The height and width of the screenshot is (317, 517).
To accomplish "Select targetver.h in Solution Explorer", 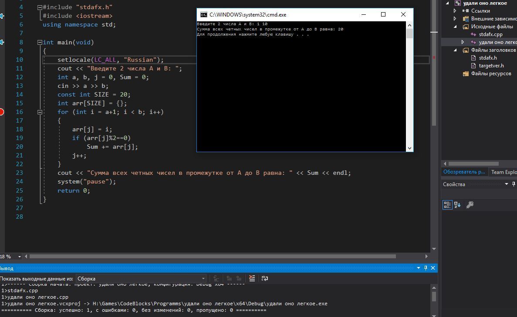I will click(491, 66).
